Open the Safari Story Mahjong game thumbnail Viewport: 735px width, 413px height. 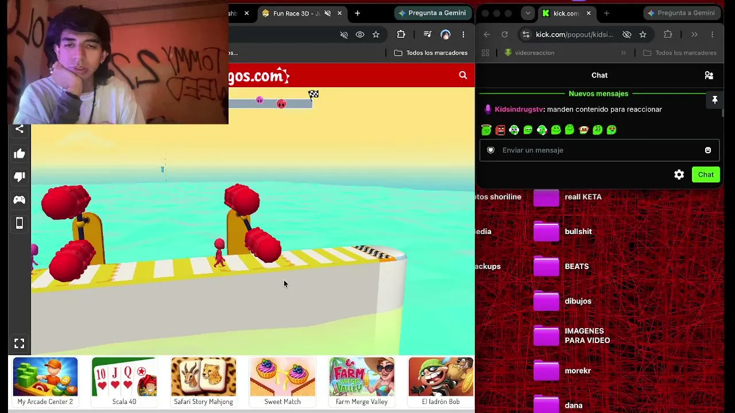[203, 377]
